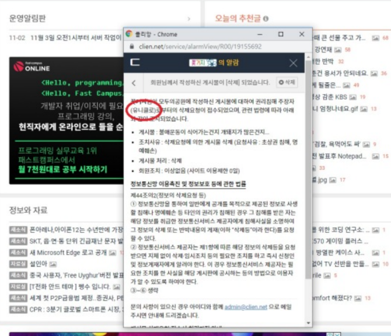The height and width of the screenshot is (336, 391).
Task: Click comment count 36 next to 용서가 안되네요
Action: pyautogui.click(x=384, y=73)
